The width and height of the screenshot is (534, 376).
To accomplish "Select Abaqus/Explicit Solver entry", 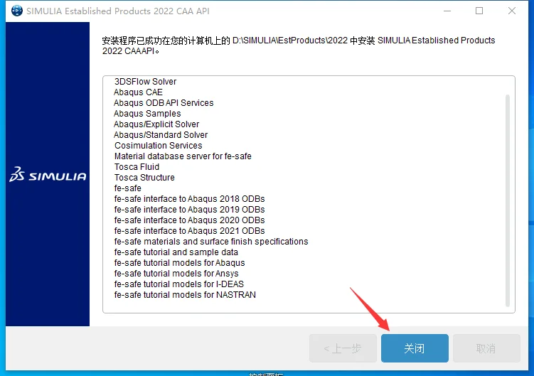I will point(156,124).
